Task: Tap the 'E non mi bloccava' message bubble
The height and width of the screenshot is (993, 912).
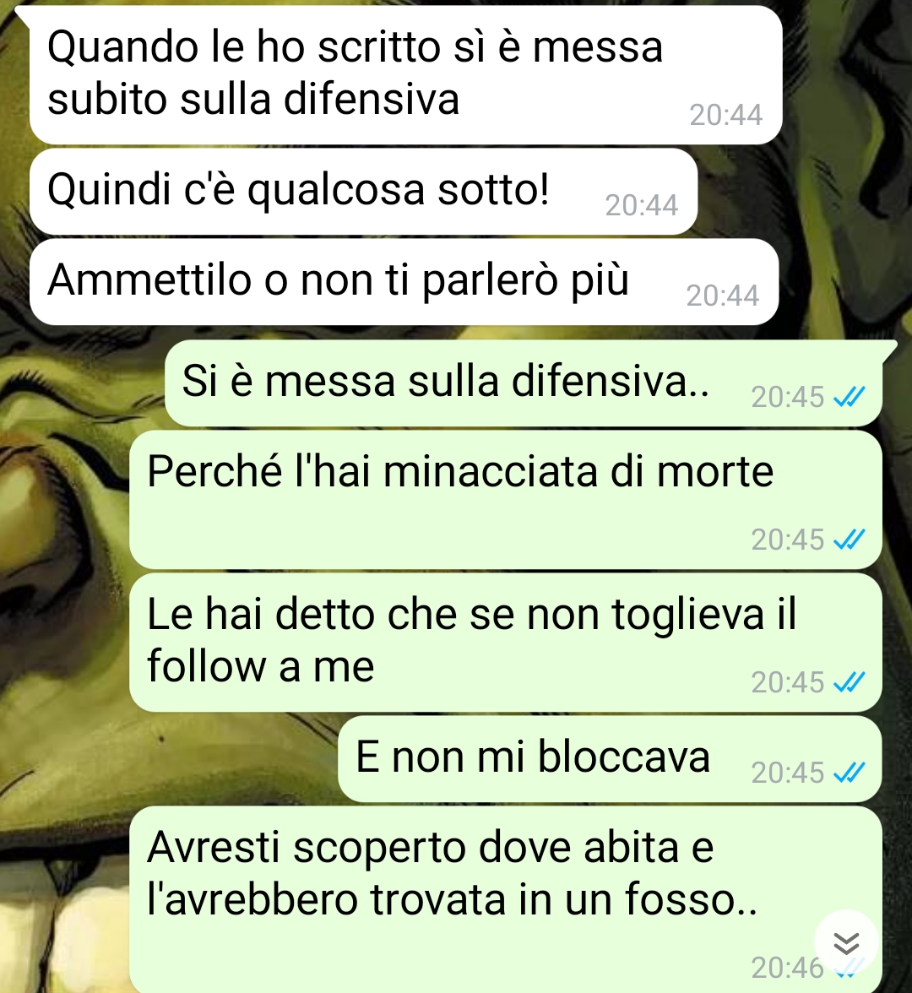Action: point(610,758)
